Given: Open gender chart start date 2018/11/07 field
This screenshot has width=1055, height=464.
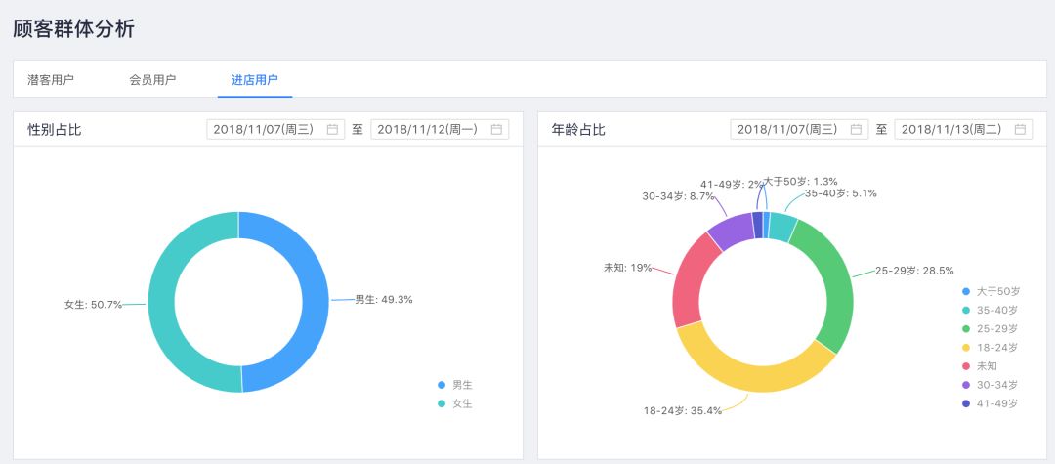Looking at the screenshot, I should click(264, 129).
